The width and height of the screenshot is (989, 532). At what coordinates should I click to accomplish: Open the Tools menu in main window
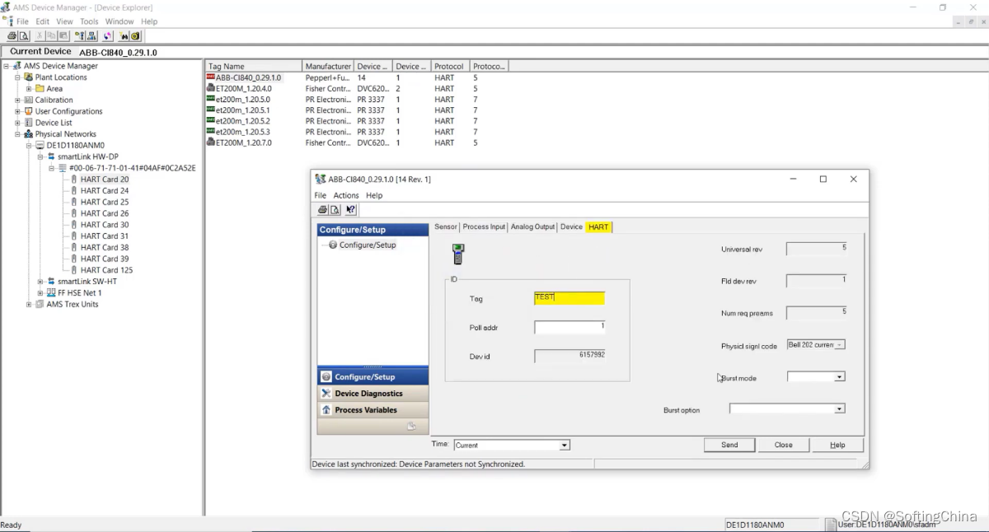point(89,21)
